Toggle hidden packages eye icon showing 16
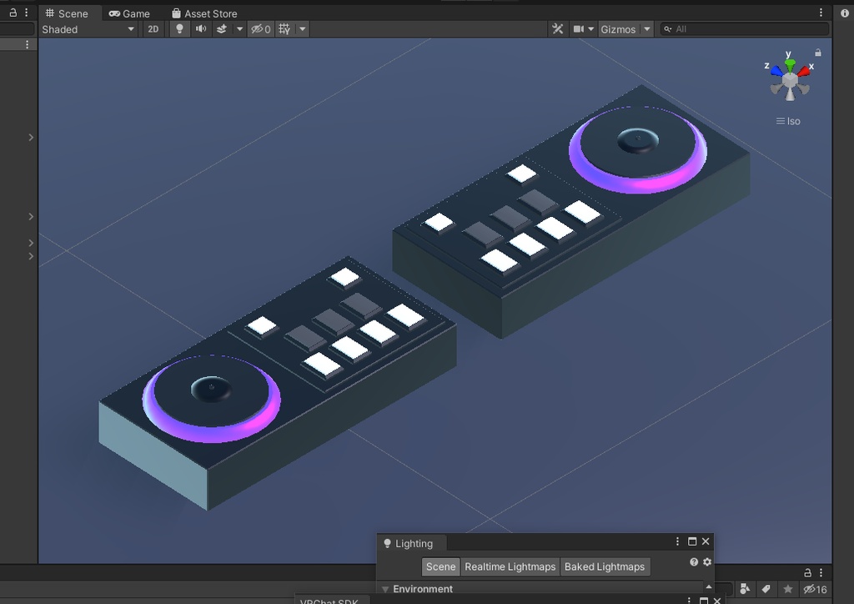The height and width of the screenshot is (604, 854). pos(816,589)
